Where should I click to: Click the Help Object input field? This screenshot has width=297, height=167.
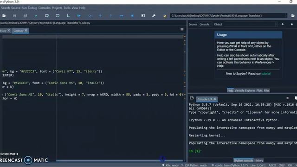250,24
